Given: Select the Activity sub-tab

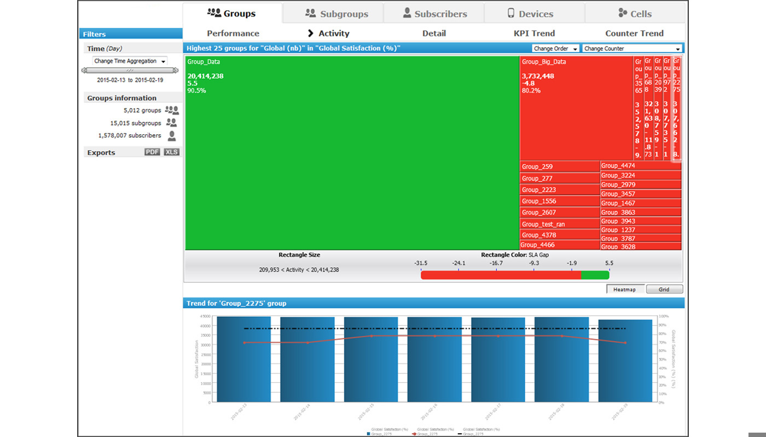Looking at the screenshot, I should pos(334,33).
